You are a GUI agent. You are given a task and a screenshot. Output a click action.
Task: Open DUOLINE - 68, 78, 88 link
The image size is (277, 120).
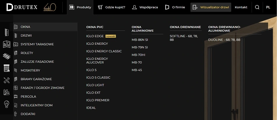click(x=224, y=40)
